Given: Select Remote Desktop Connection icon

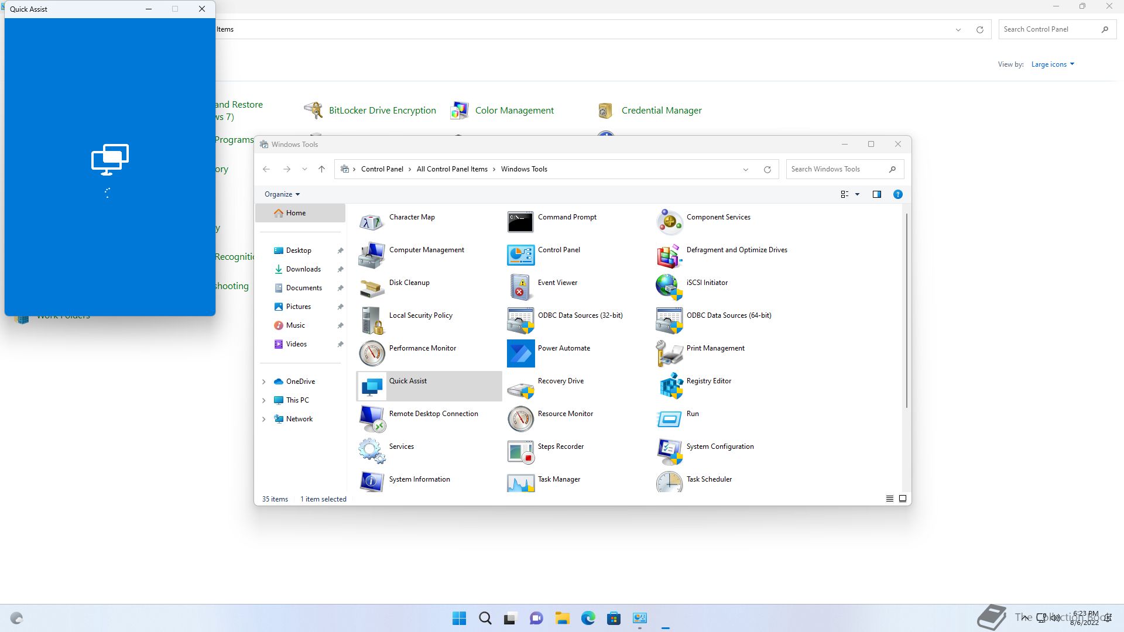Looking at the screenshot, I should pyautogui.click(x=371, y=419).
